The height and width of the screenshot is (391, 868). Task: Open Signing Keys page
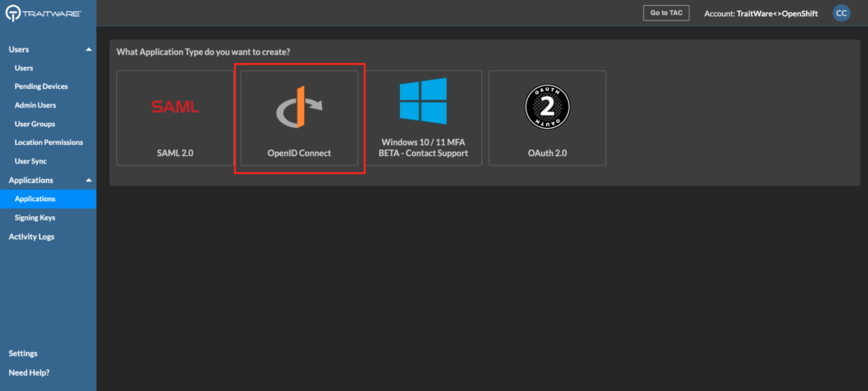35,218
